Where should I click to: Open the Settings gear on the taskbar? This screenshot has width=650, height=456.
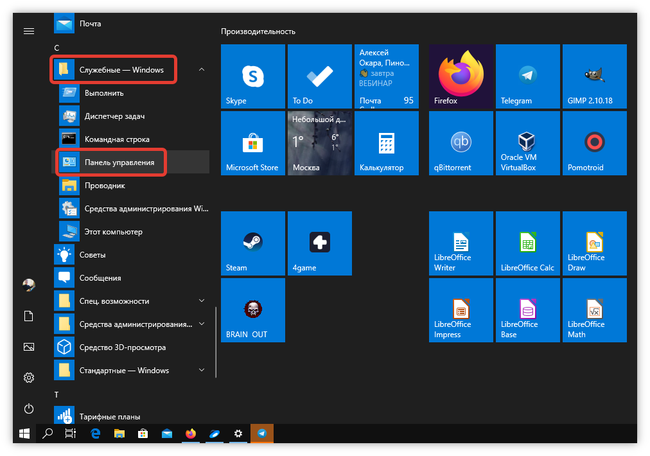click(238, 434)
